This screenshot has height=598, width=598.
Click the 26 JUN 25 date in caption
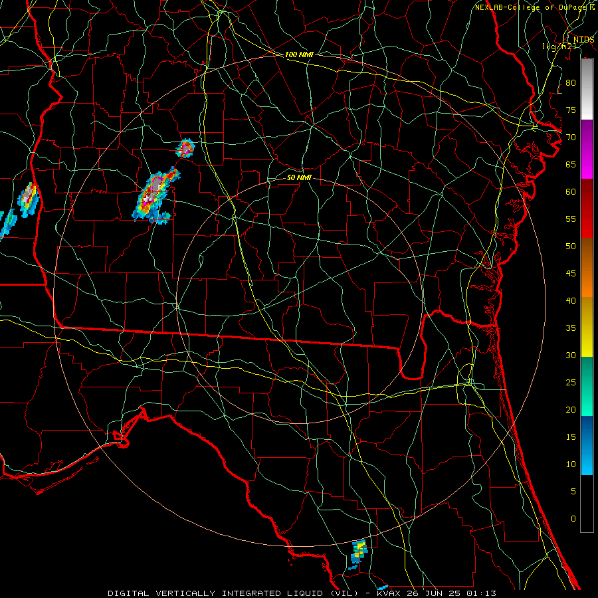pos(434,593)
